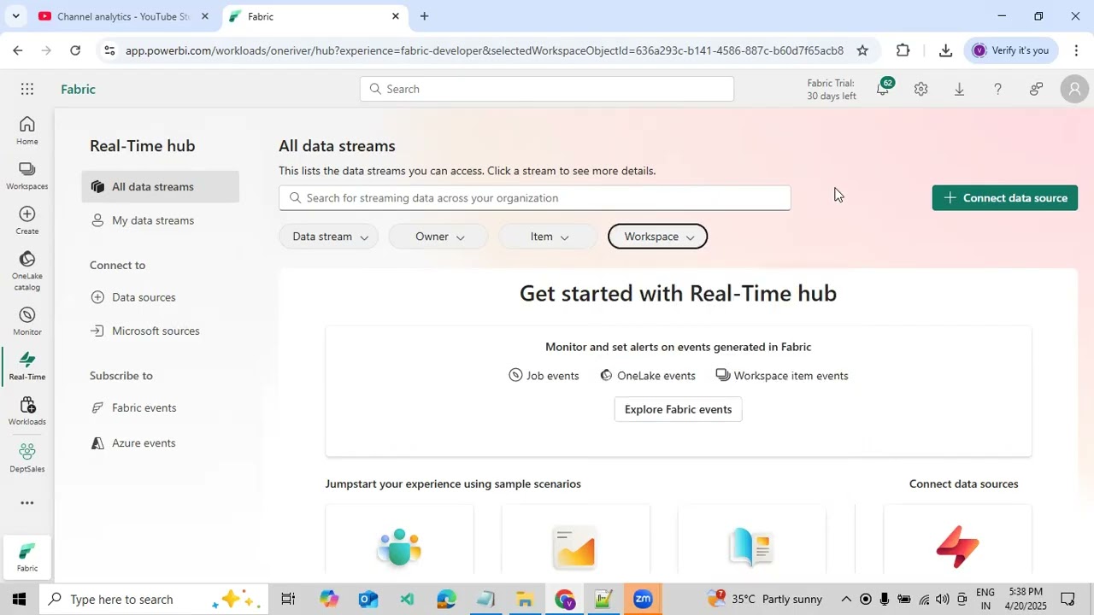This screenshot has width=1094, height=615.
Task: Open the blue document sample scenario card
Action: [751, 539]
